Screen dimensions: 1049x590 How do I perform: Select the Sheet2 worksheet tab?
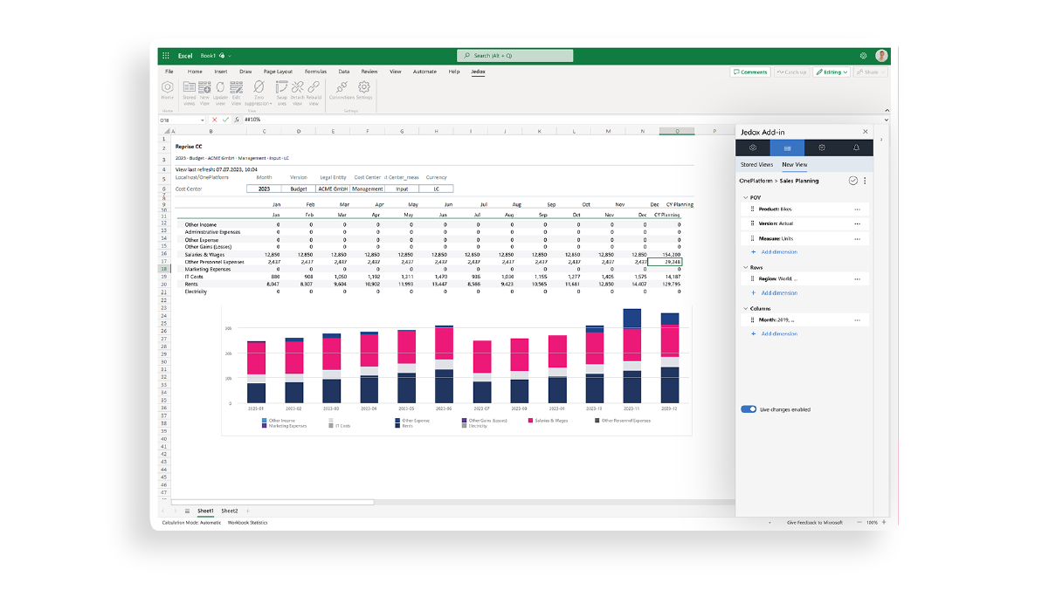(229, 511)
